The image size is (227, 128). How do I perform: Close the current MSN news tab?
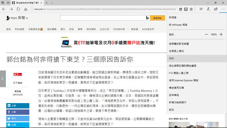(41, 3)
